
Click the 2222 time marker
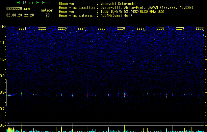tap(42, 28)
